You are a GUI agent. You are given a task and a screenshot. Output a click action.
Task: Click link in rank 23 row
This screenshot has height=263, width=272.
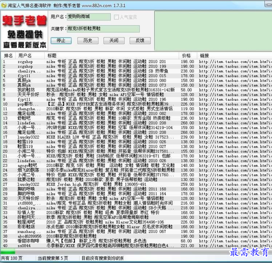235,165
